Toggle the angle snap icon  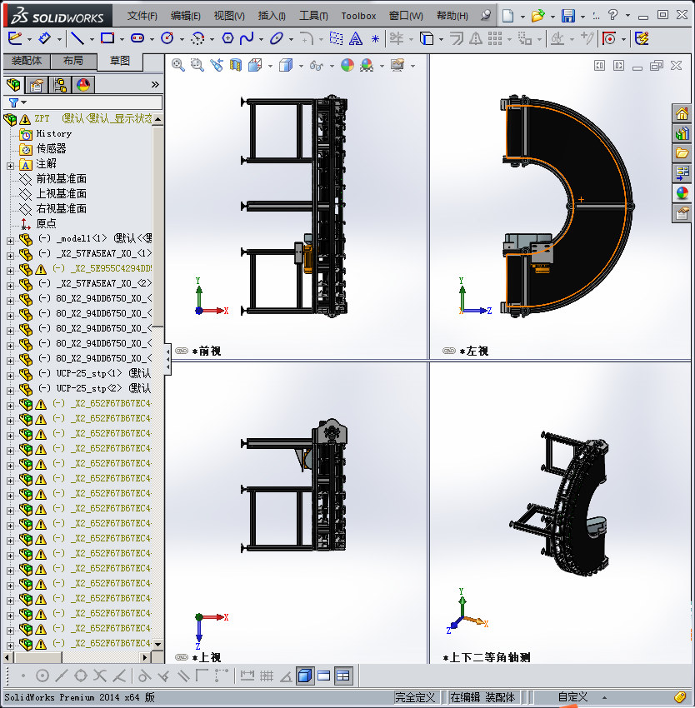click(x=286, y=676)
